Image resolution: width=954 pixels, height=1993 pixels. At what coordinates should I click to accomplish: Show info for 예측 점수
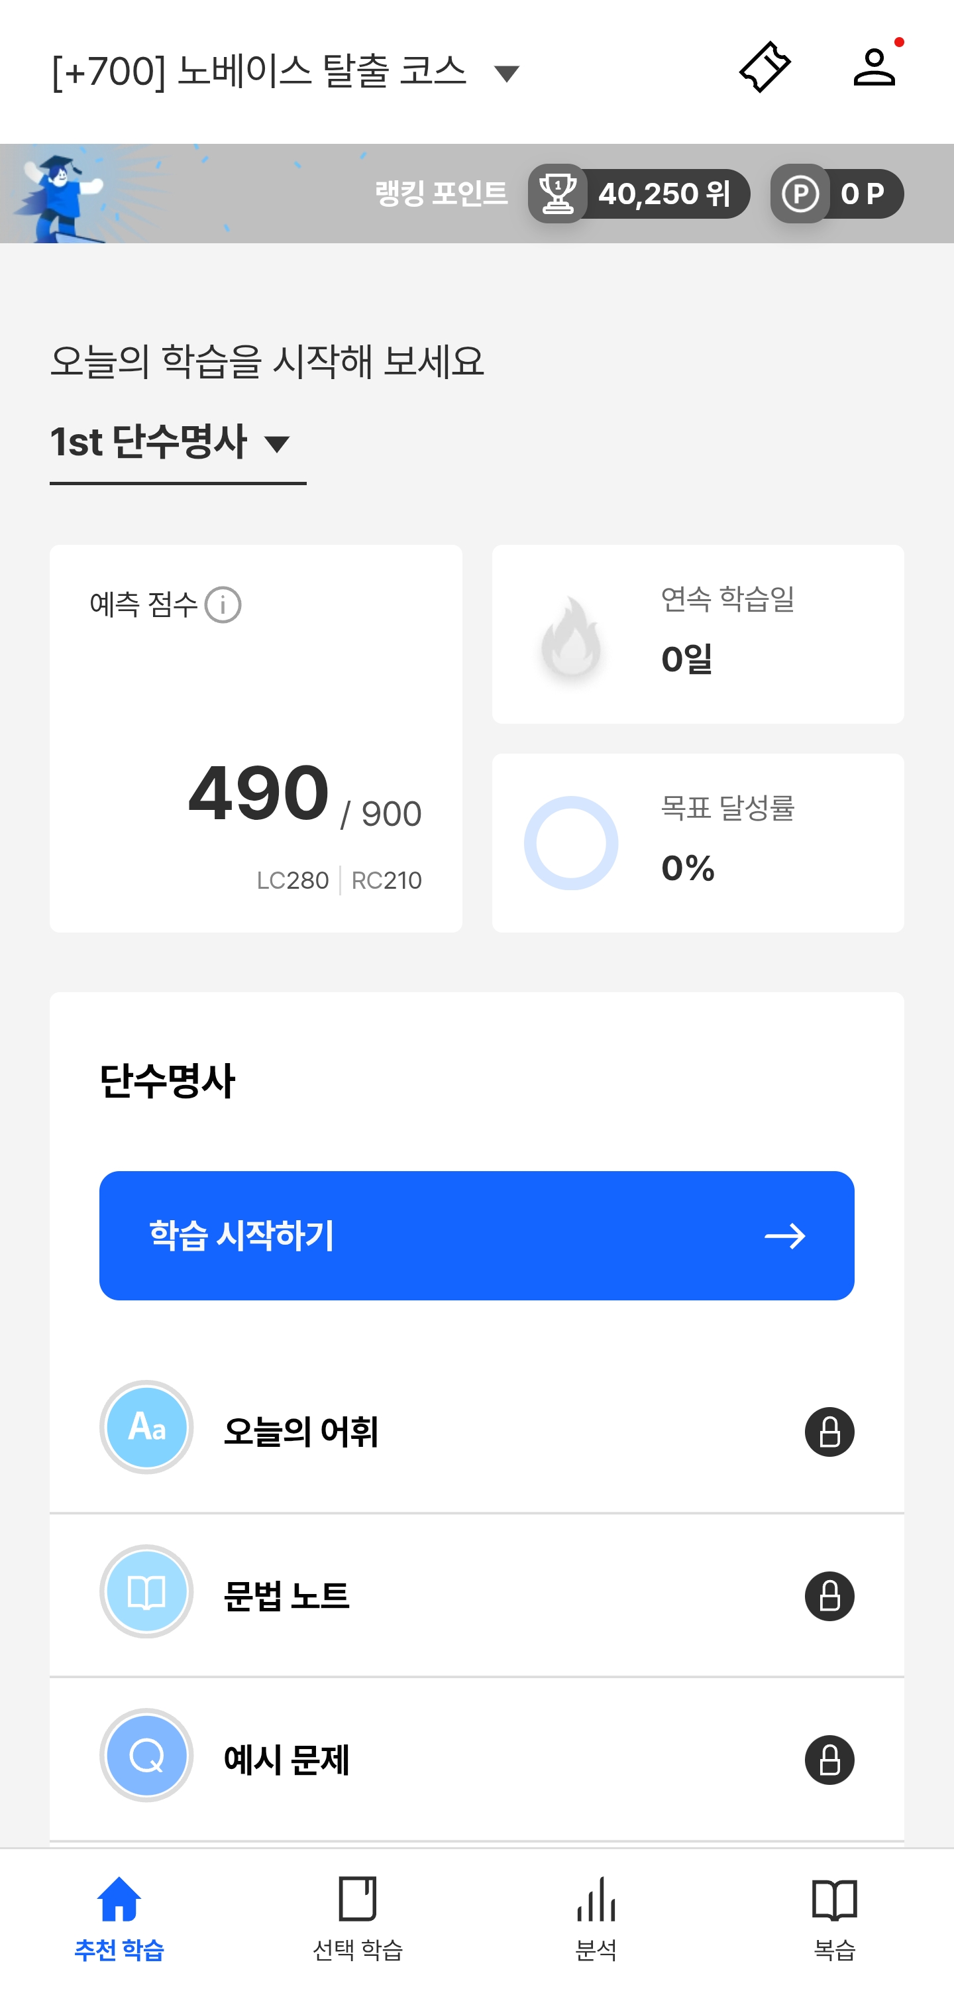223,605
